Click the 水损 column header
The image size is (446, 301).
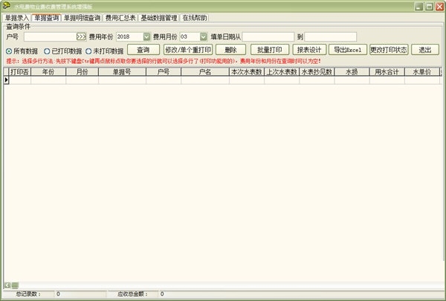[352, 71]
